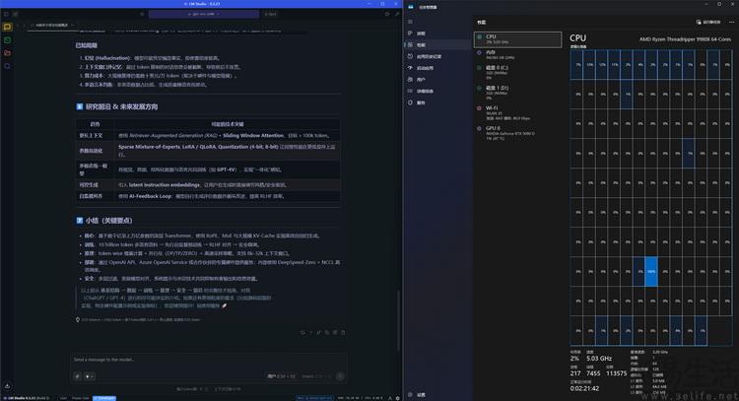739x401 pixels.
Task: Delete the last assistant message with trash icon
Action: (x=343, y=333)
